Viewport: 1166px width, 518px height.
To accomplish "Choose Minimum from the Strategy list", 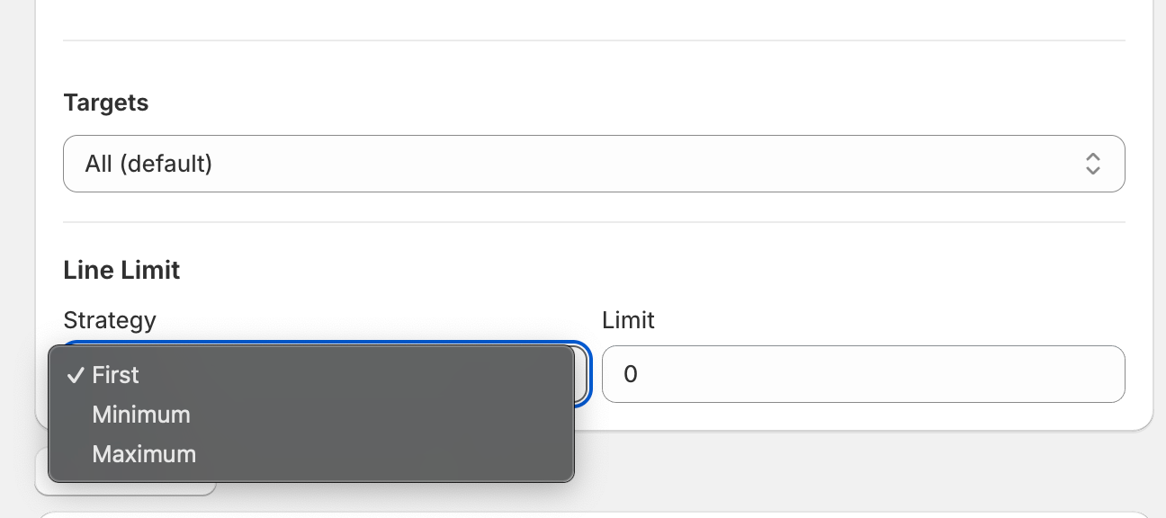I will click(x=141, y=415).
